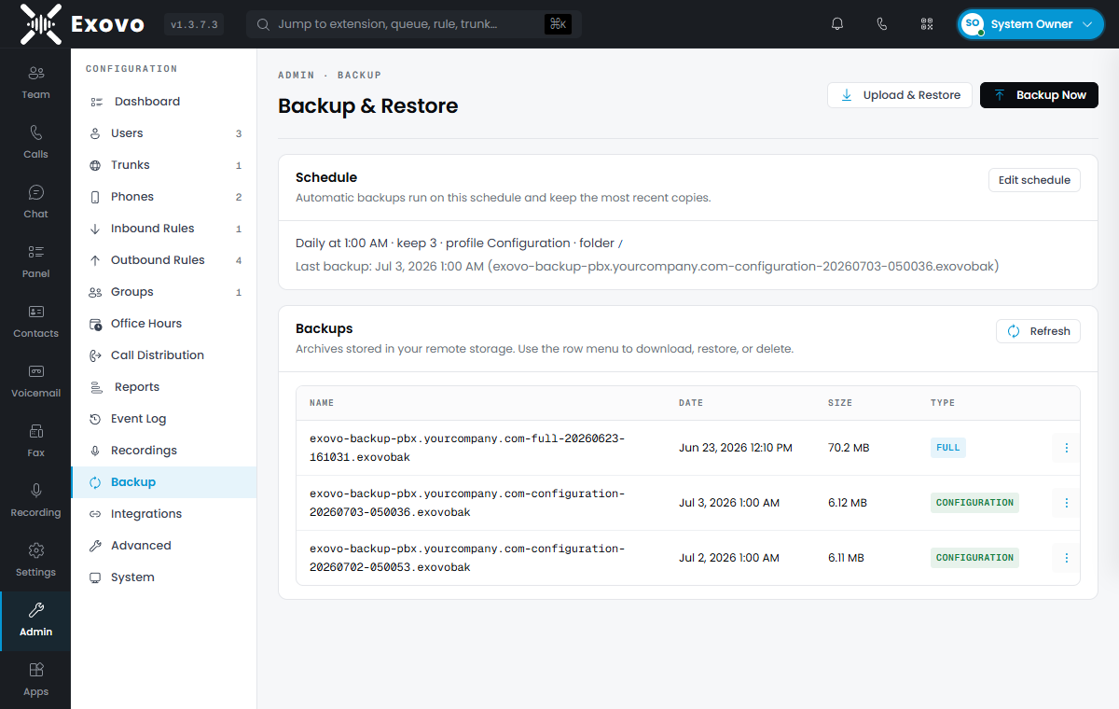Viewport: 1119px width, 709px height.
Task: Click the v1.3.7.3 version badge
Action: [x=194, y=24]
